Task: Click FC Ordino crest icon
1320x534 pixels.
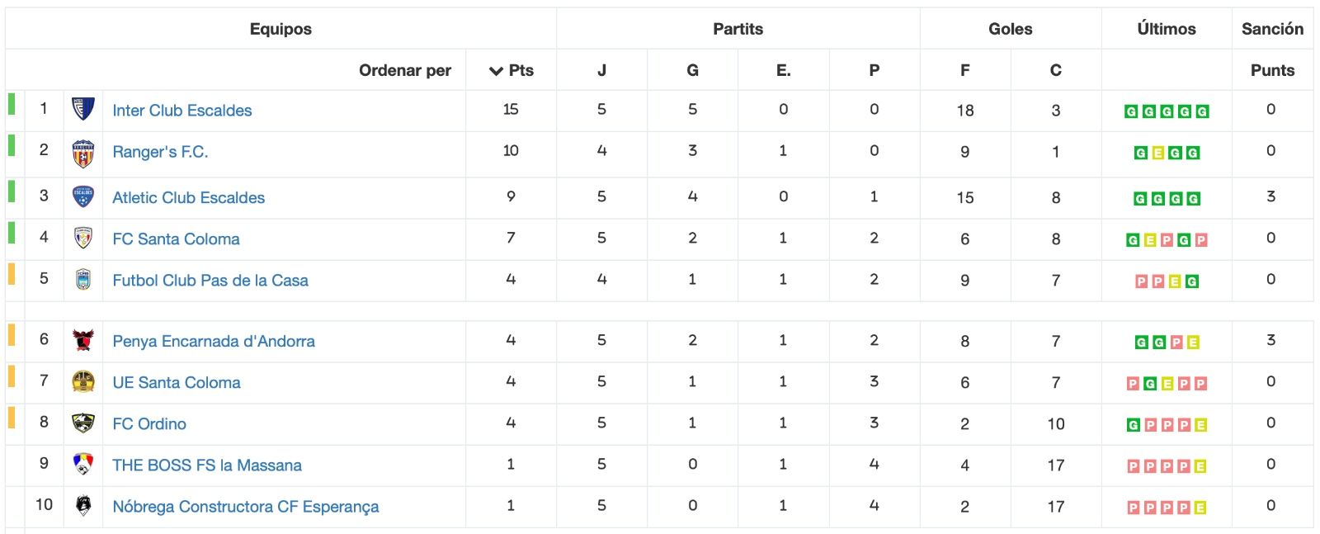Action: tap(83, 423)
